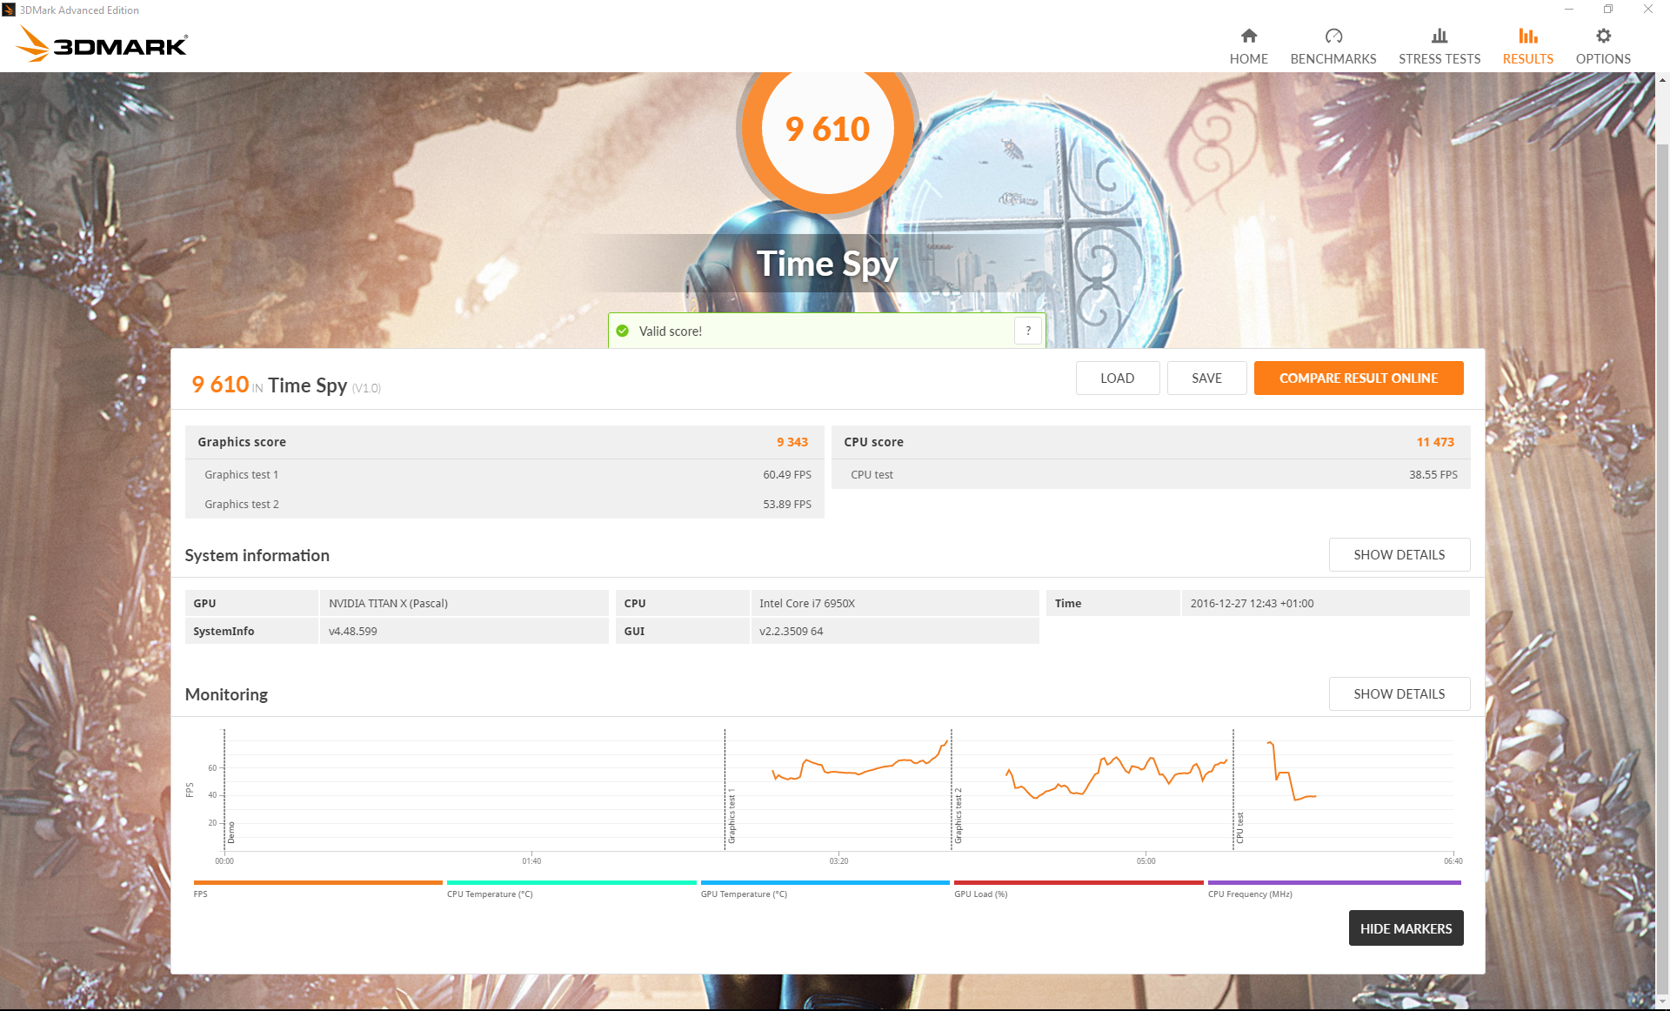The height and width of the screenshot is (1011, 1670).
Task: Click the CPU score header
Action: point(873,442)
